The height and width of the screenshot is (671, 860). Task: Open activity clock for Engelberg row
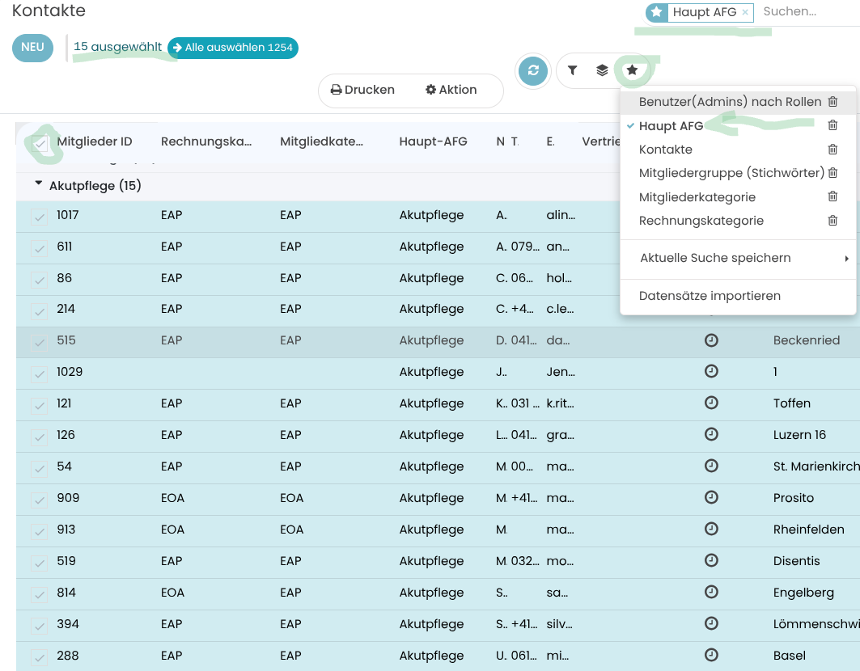(x=711, y=592)
